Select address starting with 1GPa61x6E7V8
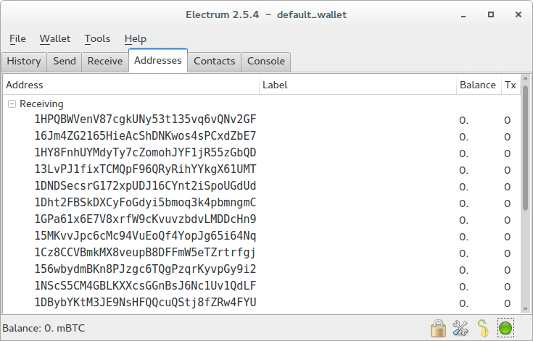Image resolution: width=533 pixels, height=341 pixels. tap(145, 219)
